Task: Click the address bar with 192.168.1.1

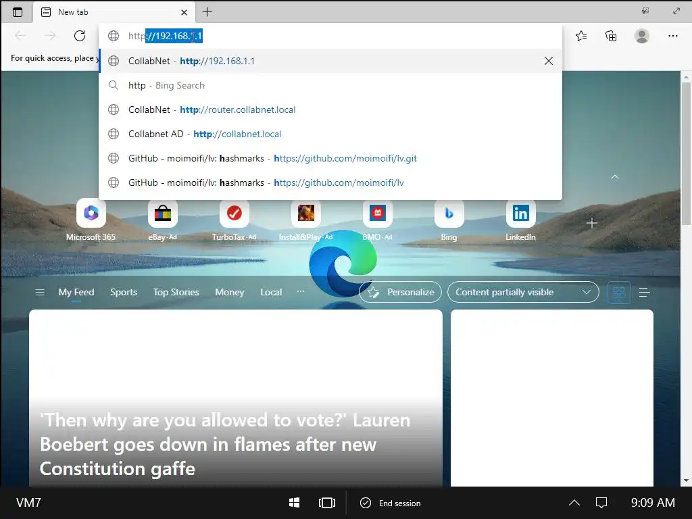Action: [330, 36]
